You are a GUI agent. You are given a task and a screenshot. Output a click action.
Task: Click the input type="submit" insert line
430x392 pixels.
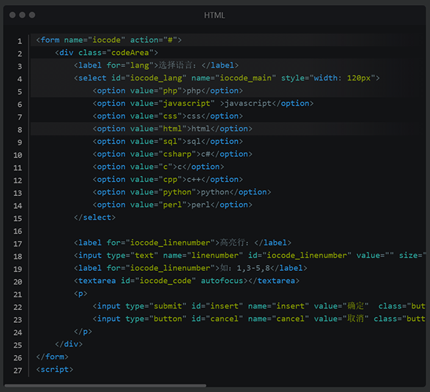click(259, 306)
